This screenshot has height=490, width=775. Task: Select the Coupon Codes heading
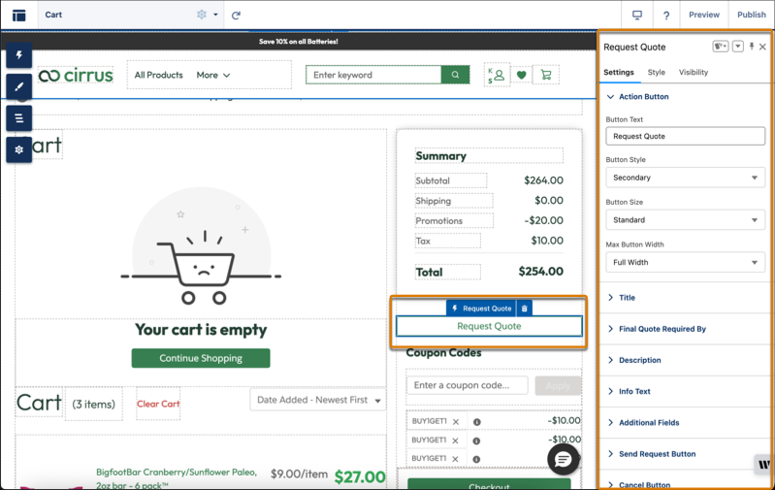(443, 353)
